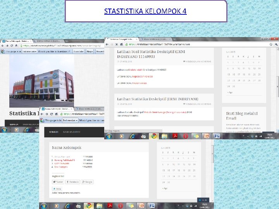The height and width of the screenshot is (209, 279).
Task: Click the Suka star like button
Action: pos(57,189)
